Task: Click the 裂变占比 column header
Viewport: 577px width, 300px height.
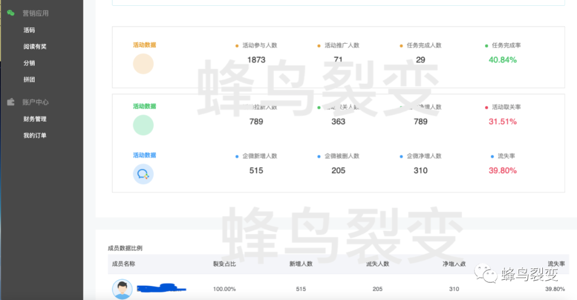Action: (224, 264)
